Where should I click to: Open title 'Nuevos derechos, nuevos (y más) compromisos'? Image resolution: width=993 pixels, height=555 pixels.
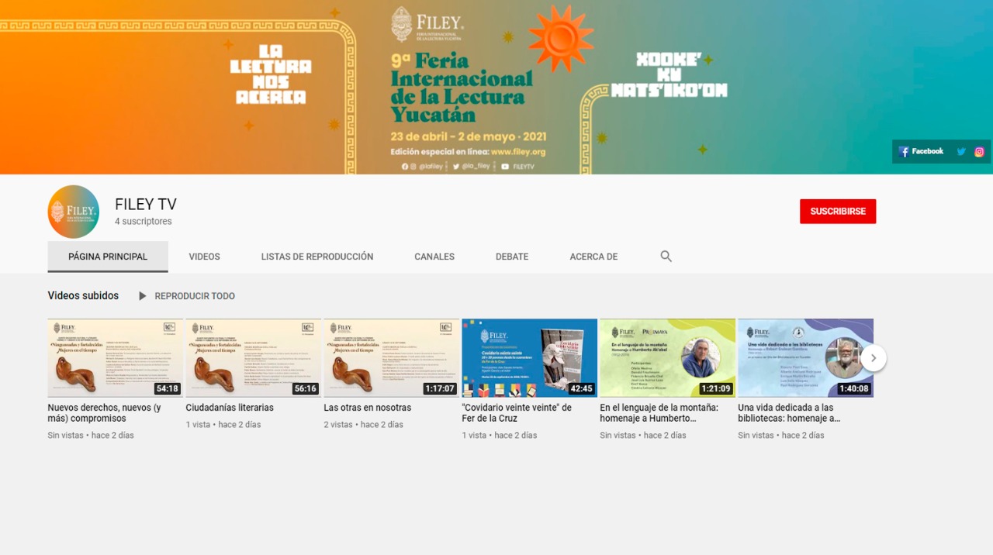click(104, 413)
